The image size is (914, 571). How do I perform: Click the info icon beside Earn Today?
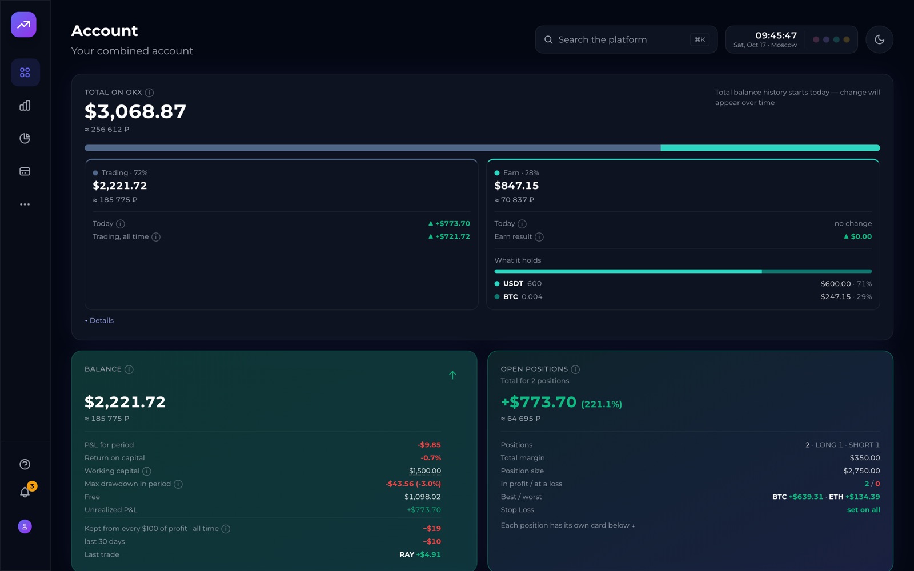point(522,224)
